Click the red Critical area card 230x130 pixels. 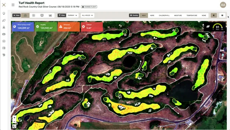click(92, 27)
